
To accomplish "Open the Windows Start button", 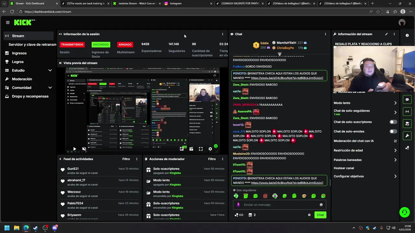I will 7,228.
